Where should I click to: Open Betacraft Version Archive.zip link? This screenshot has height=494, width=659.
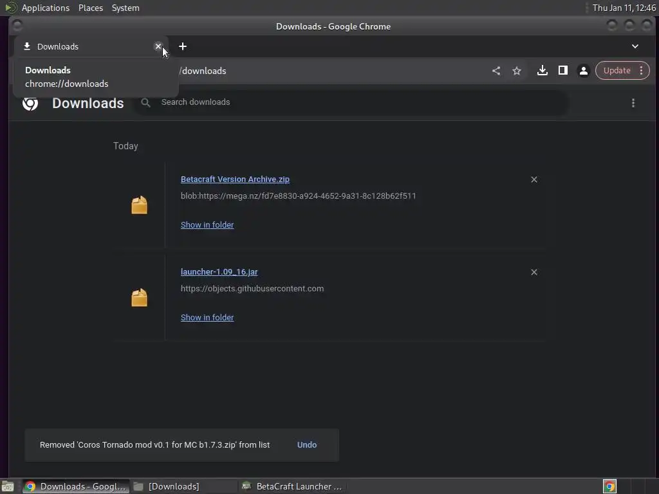point(235,179)
